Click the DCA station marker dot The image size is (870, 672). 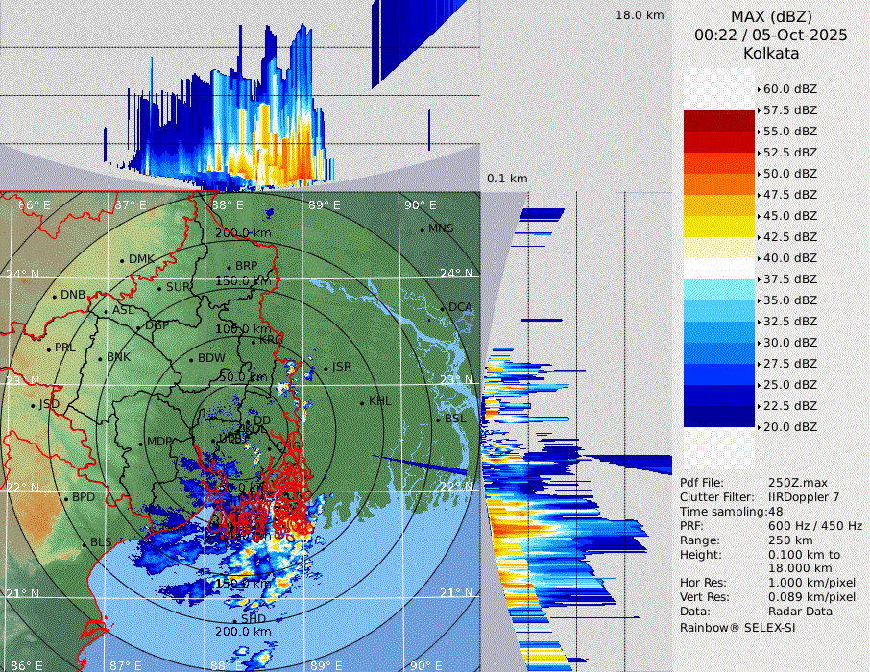click(x=443, y=308)
